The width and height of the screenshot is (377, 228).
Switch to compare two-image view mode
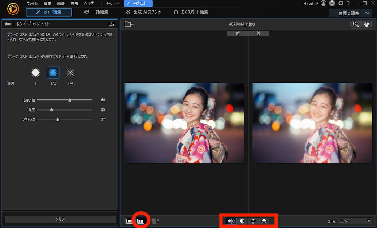(141, 221)
